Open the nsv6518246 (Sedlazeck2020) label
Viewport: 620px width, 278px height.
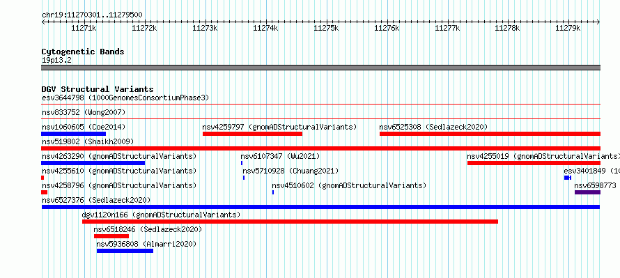148,229
